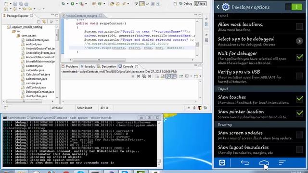Image resolution: width=308 pixels, height=173 pixels.
Task: Tap the Android home navigation key
Action: coord(264,162)
